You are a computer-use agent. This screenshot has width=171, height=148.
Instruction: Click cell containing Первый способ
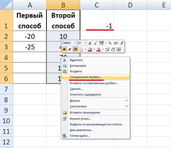pos(30,20)
